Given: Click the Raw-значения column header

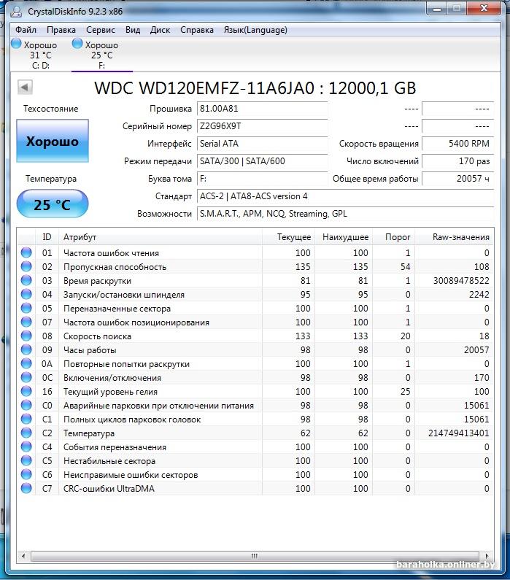Looking at the screenshot, I should click(454, 236).
